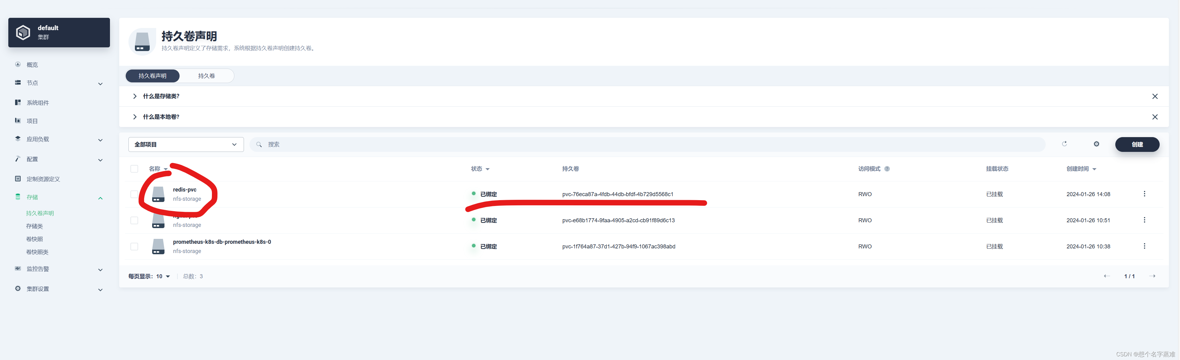Click the System Components (系统组件) icon

click(x=18, y=102)
